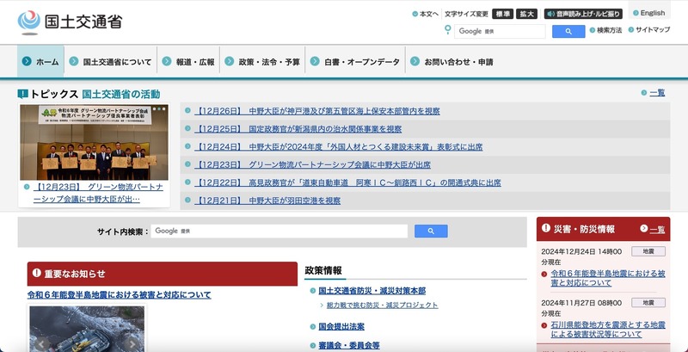Image resolution: width=688 pixels, height=352 pixels.
Task: Open 国土交通省防災・減災対策本部 link
Action: click(372, 291)
